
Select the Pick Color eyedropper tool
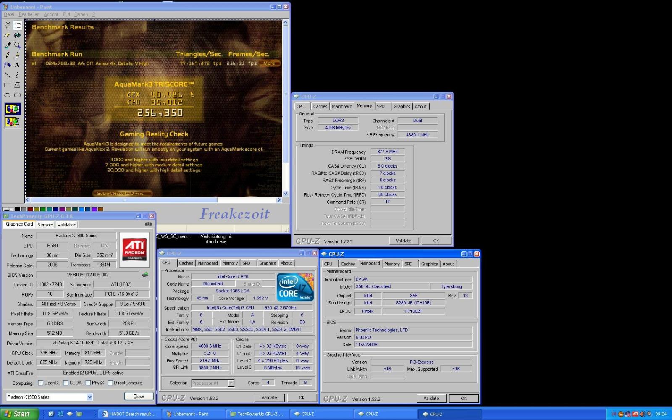pos(8,45)
